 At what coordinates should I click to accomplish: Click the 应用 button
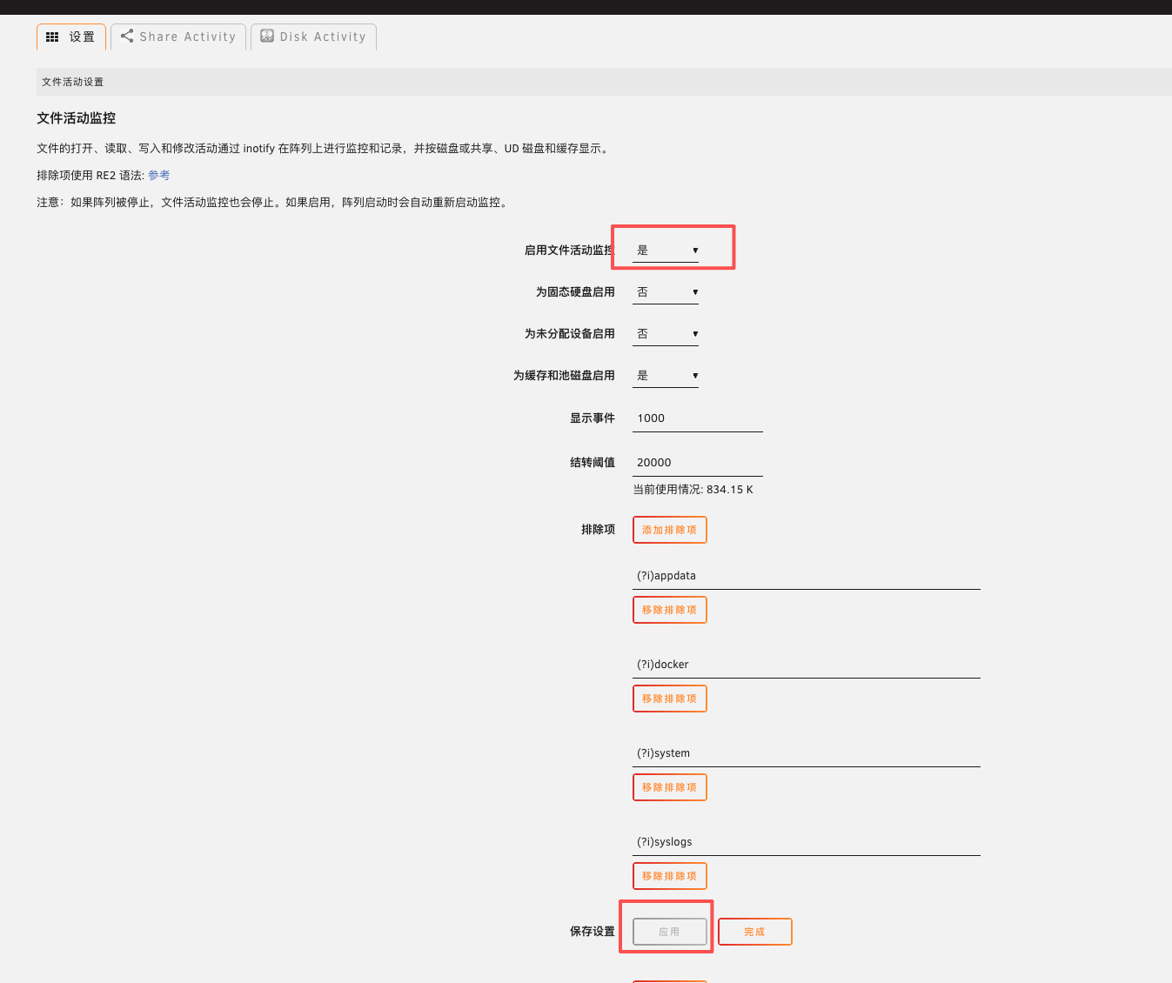click(x=669, y=932)
